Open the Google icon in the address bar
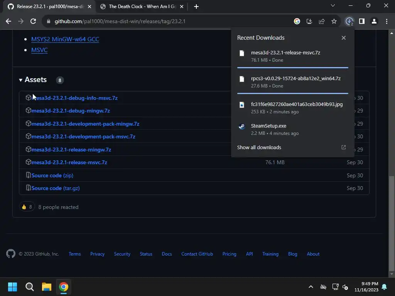The image size is (395, 296). (297, 22)
